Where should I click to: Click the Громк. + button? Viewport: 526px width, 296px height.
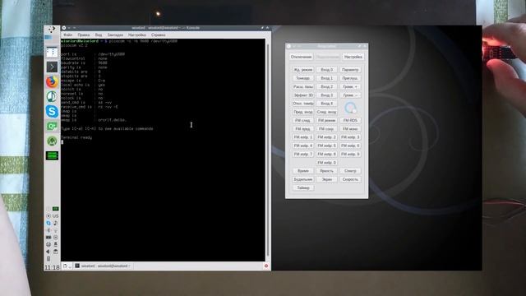point(350,86)
